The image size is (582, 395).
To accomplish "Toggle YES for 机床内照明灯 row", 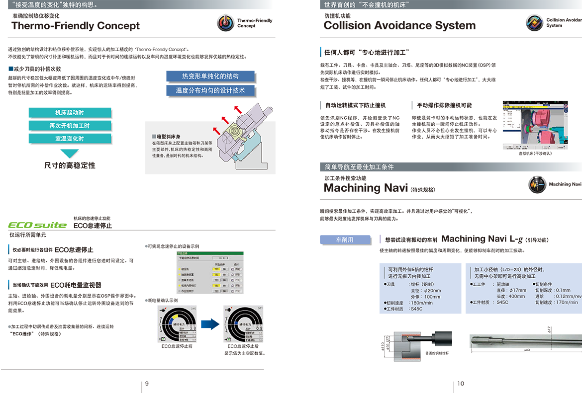I will point(216,286).
